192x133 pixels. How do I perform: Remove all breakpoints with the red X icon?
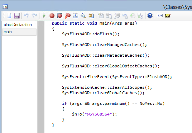68,16
